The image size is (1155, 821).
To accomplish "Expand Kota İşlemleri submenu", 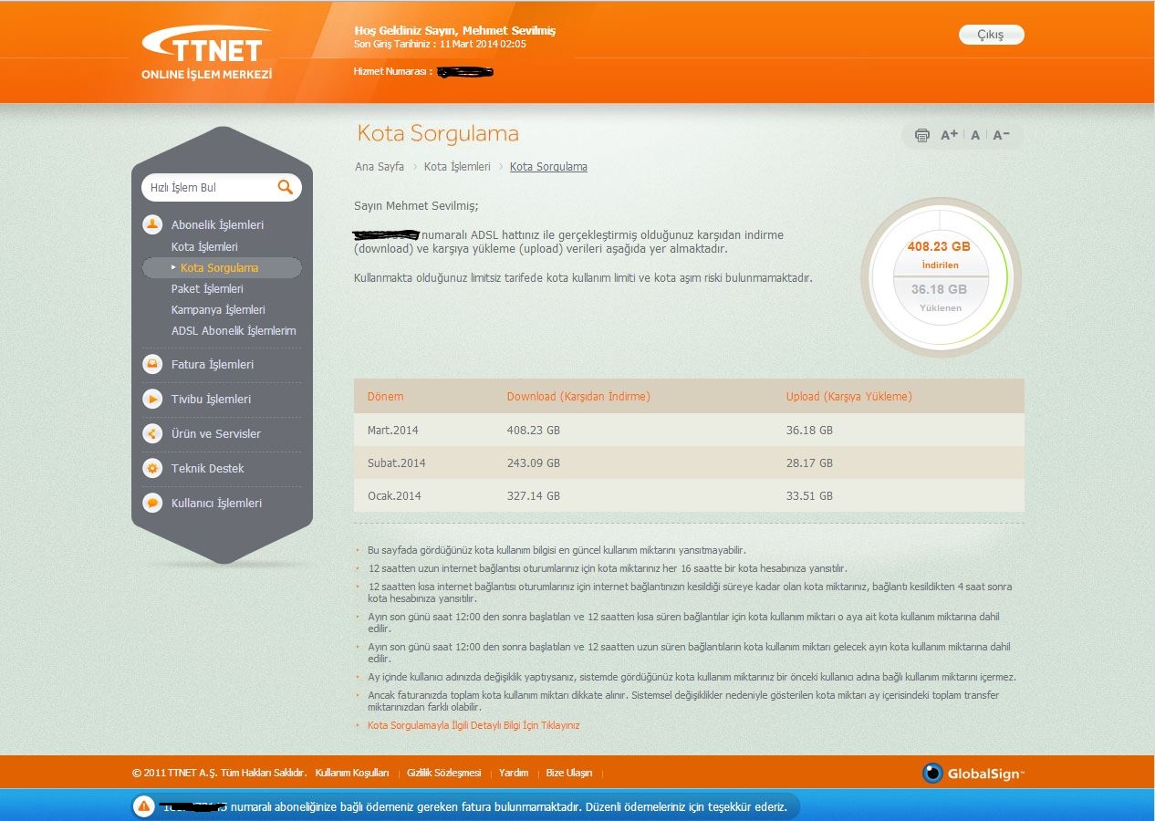I will (204, 247).
